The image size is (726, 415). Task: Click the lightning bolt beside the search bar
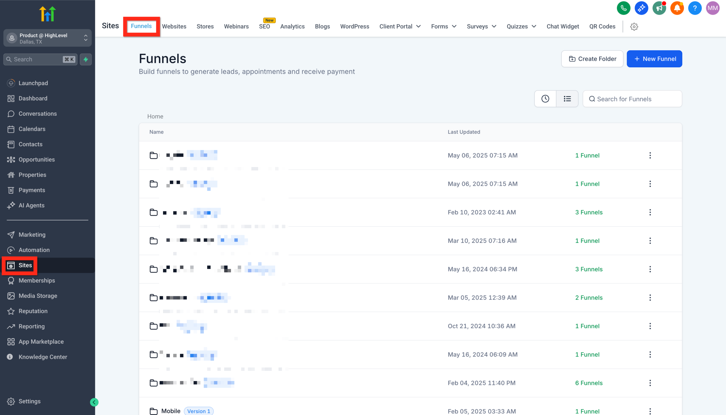86,59
